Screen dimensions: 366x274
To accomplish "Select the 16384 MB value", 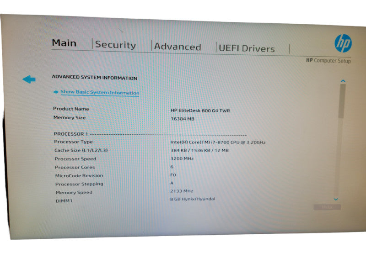I will click(x=183, y=119).
